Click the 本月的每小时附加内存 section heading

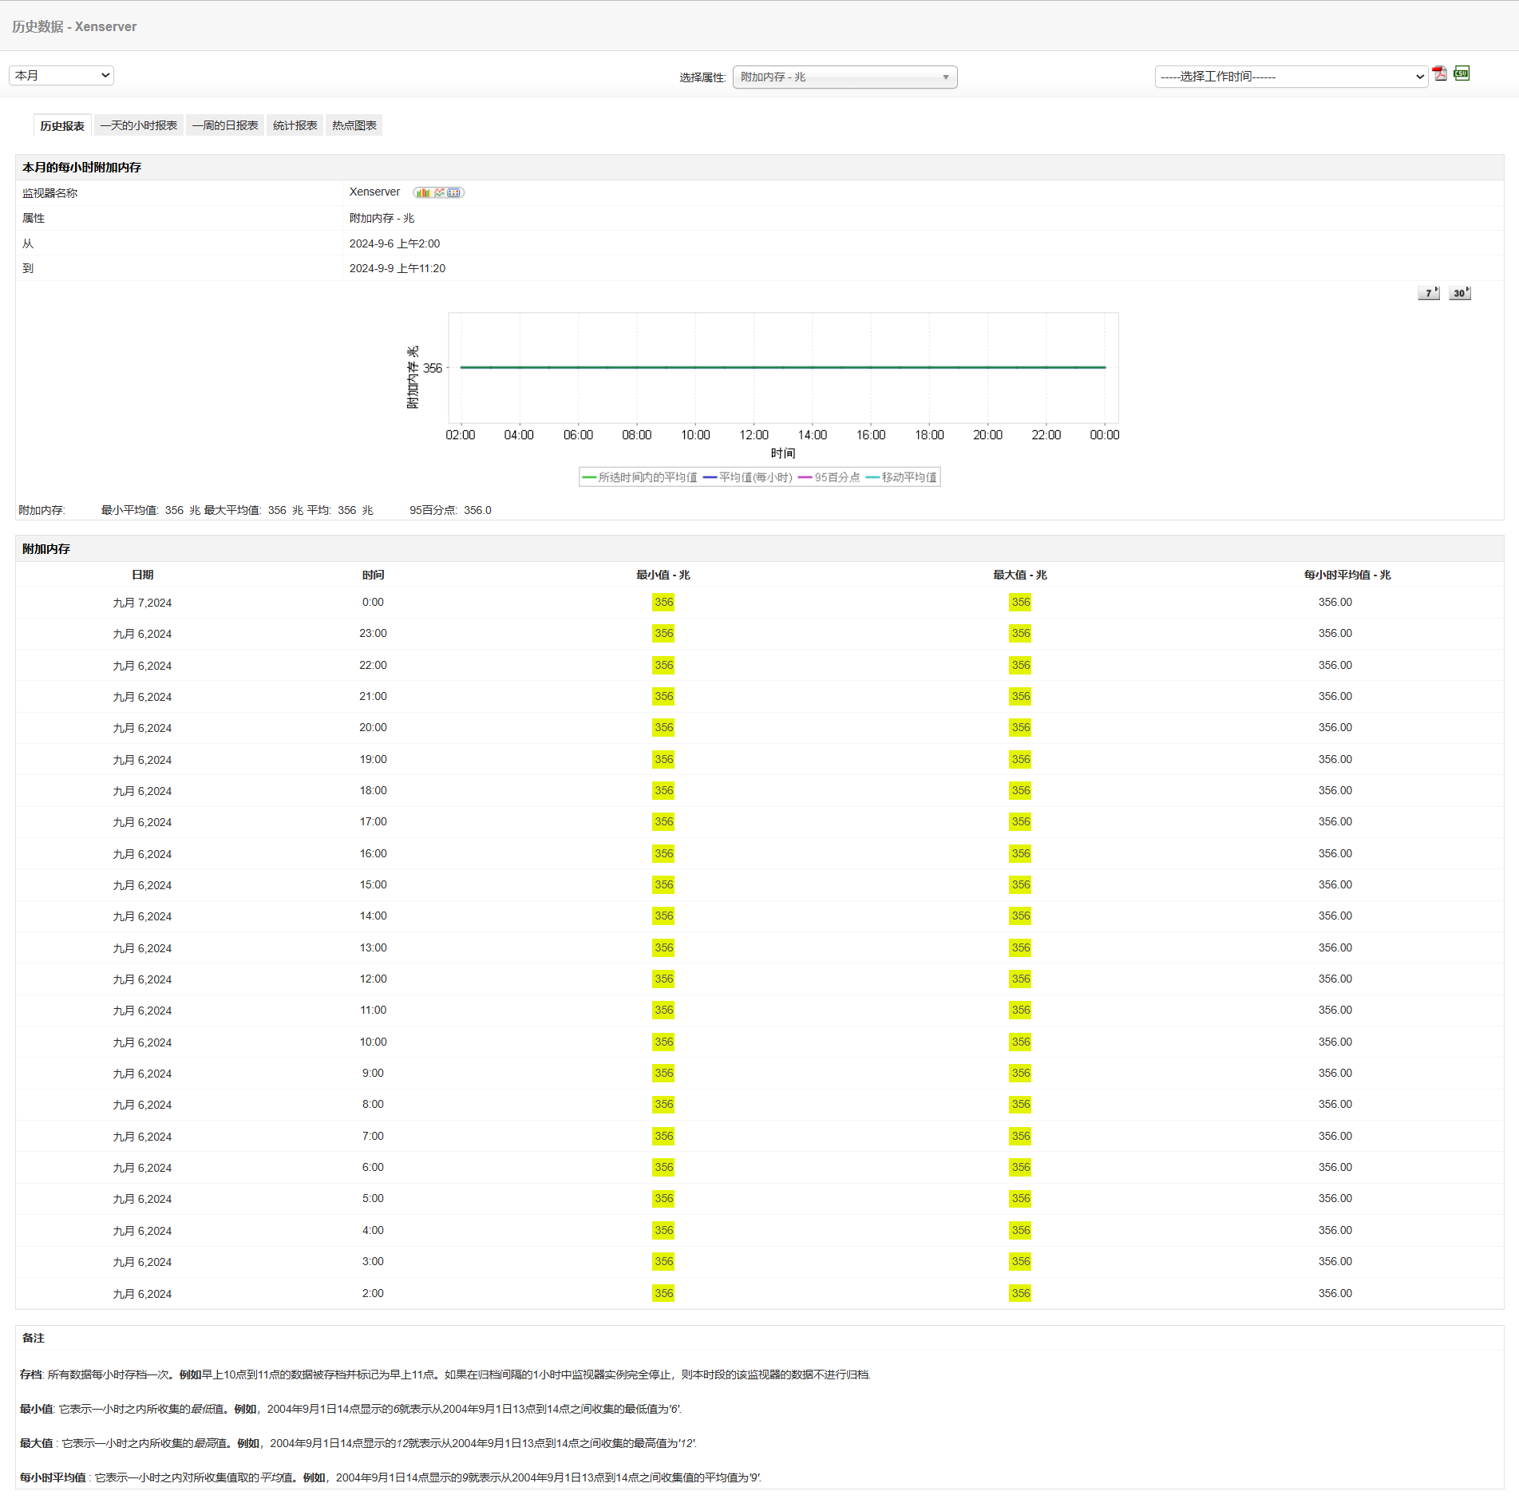pos(81,168)
